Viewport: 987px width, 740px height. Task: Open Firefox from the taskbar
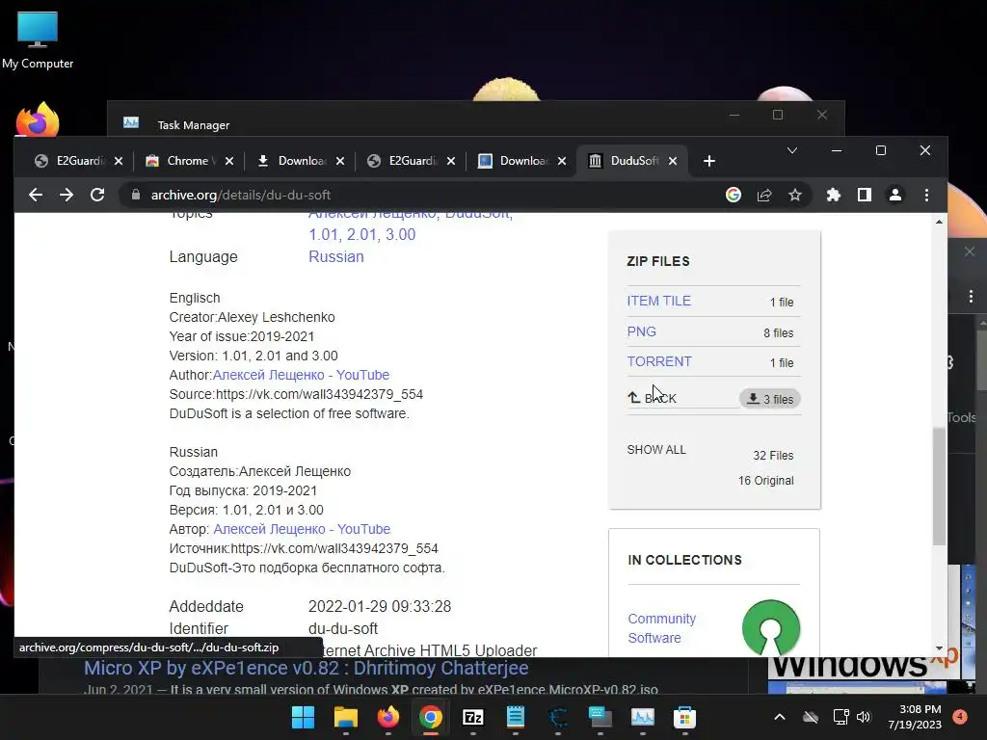click(387, 717)
